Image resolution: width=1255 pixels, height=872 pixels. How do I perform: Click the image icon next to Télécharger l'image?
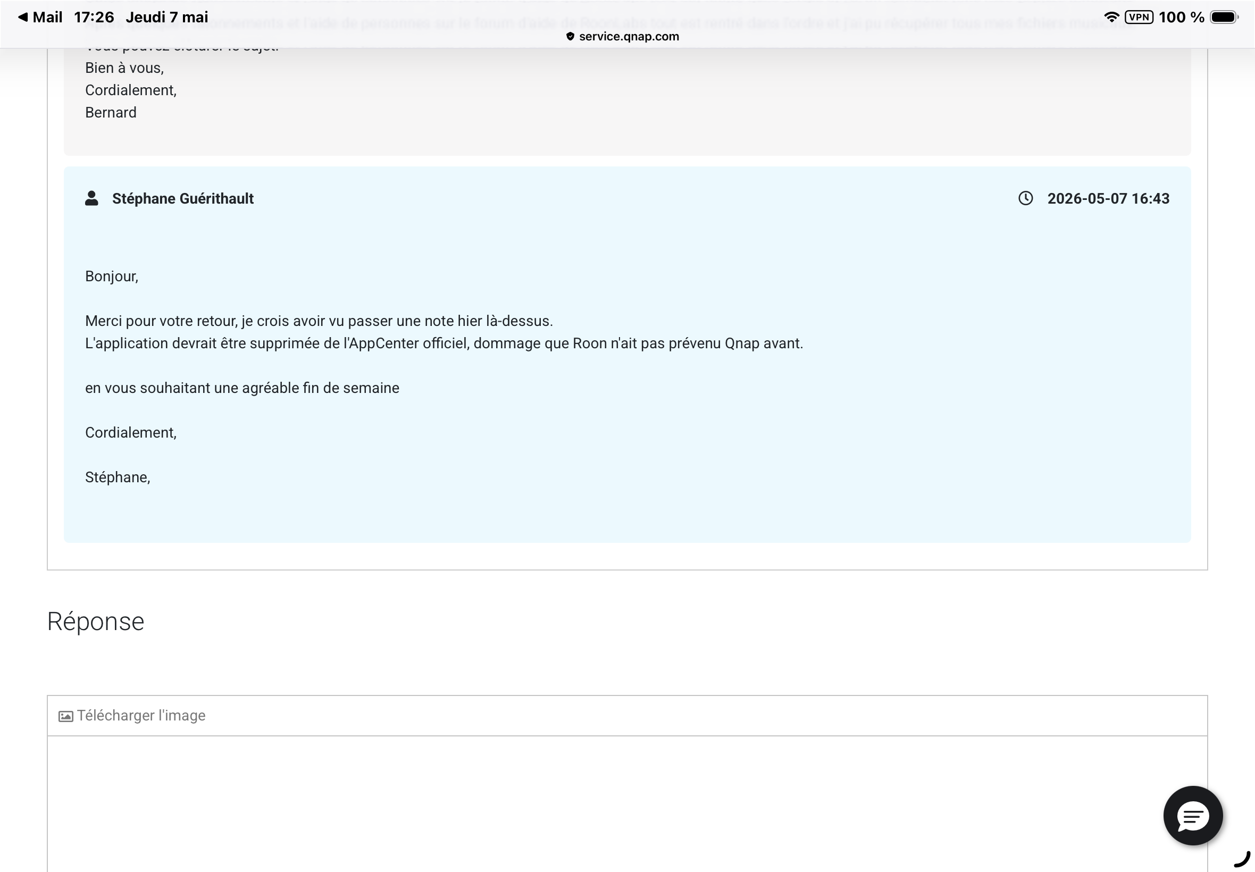click(x=65, y=716)
